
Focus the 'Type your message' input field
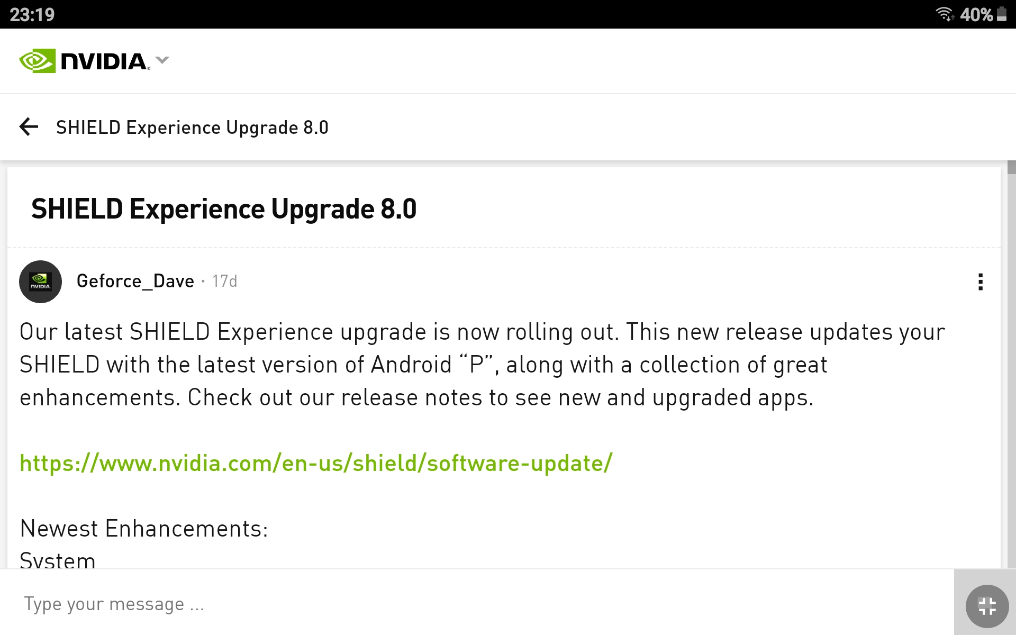(x=476, y=603)
